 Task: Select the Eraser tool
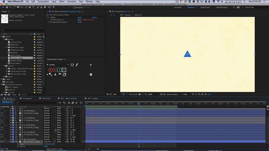click(x=45, y=8)
